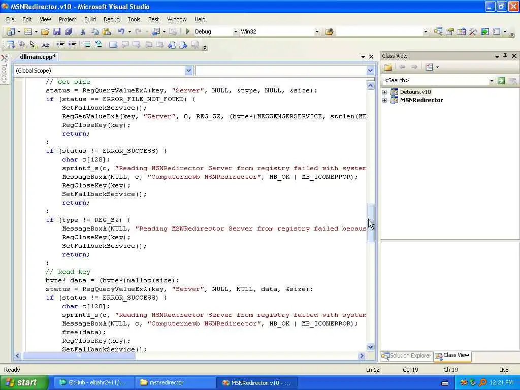Viewport: 520px width, 390px height.
Task: Increase line indent icon
Action: [x=72, y=45]
